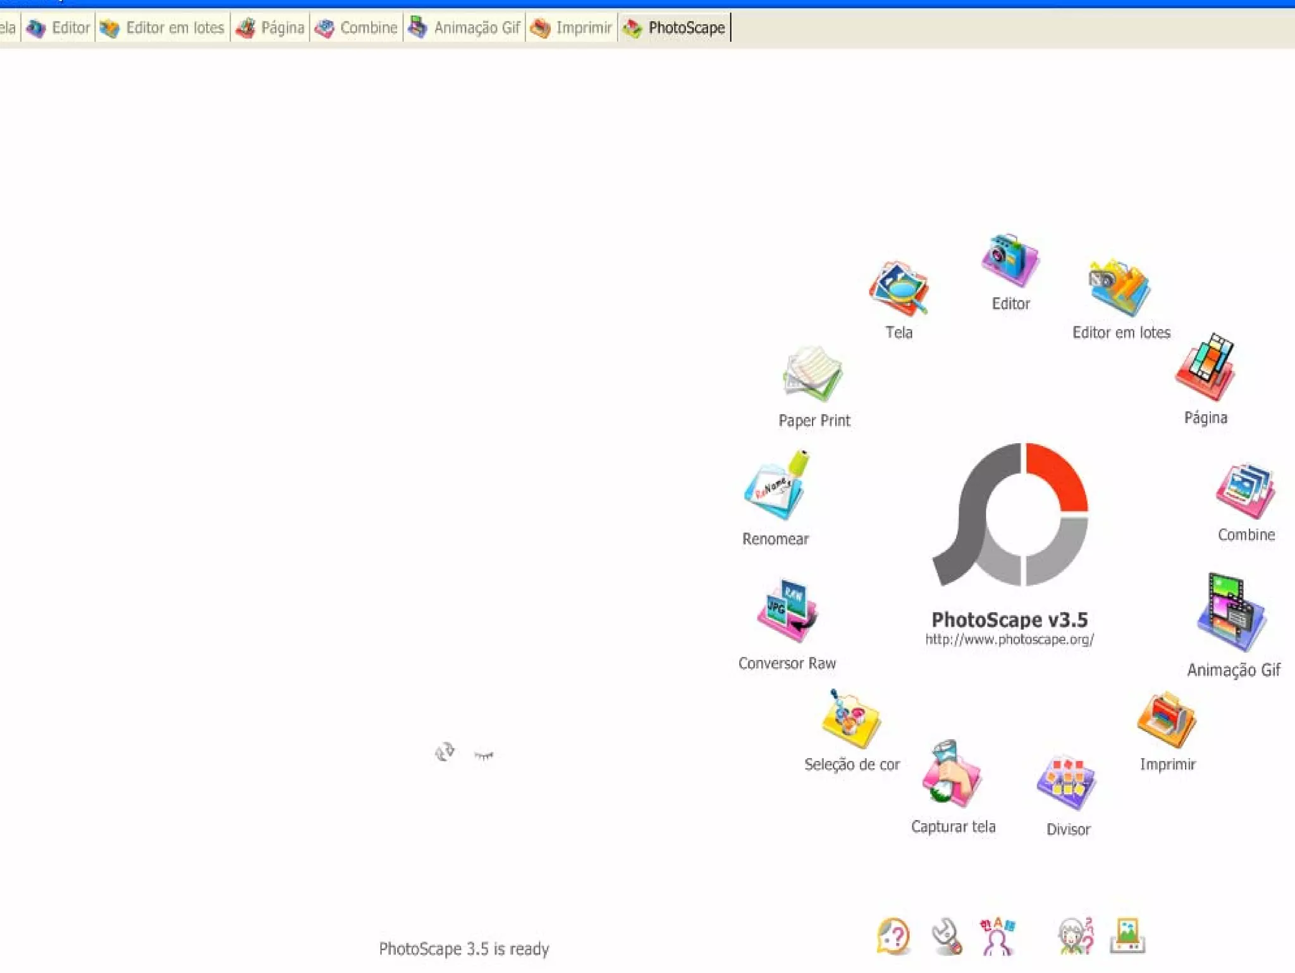
Task: Click the wrench settings icon
Action: pyautogui.click(x=947, y=936)
